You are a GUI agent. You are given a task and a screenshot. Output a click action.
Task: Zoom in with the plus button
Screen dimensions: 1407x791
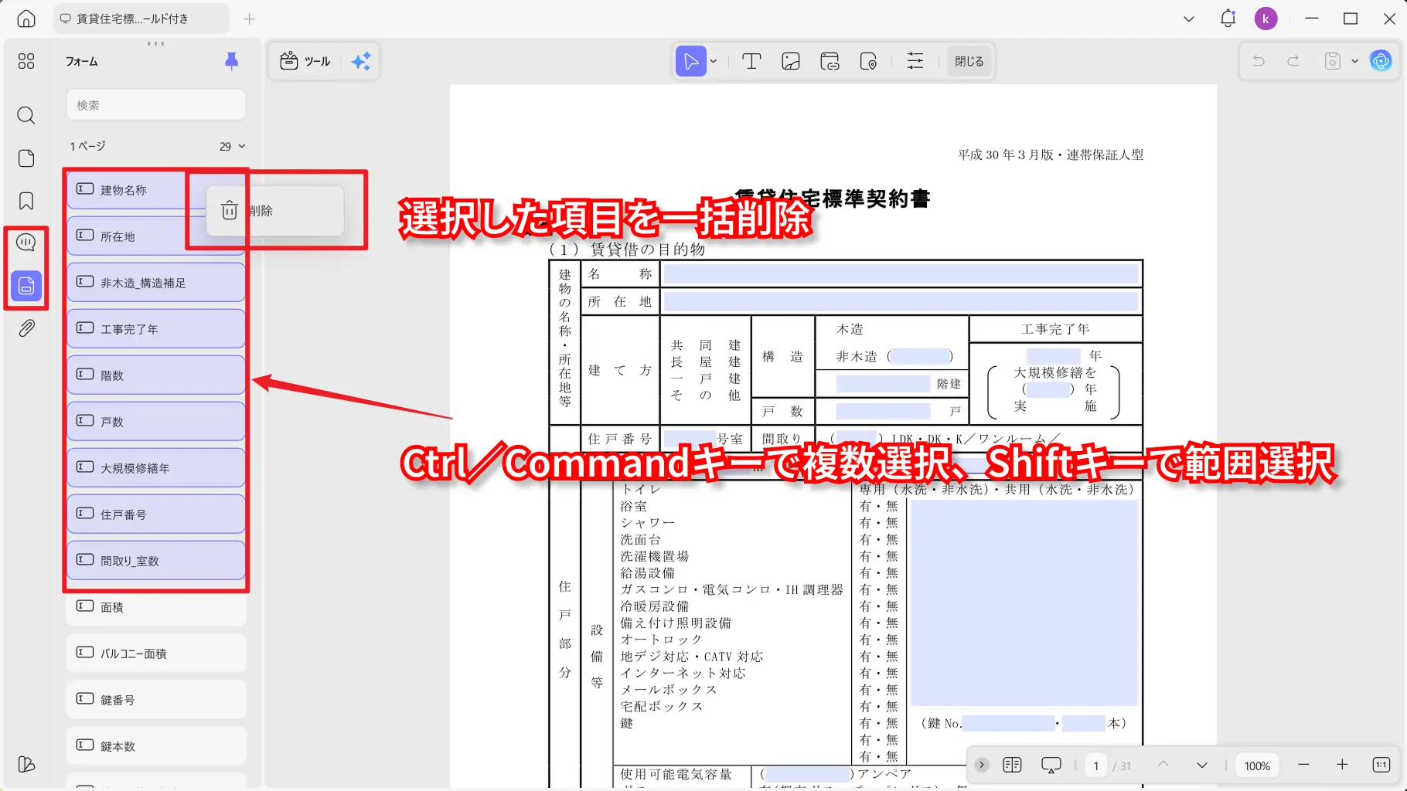click(x=1342, y=765)
